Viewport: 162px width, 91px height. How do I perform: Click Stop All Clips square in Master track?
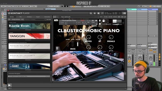point(149,36)
